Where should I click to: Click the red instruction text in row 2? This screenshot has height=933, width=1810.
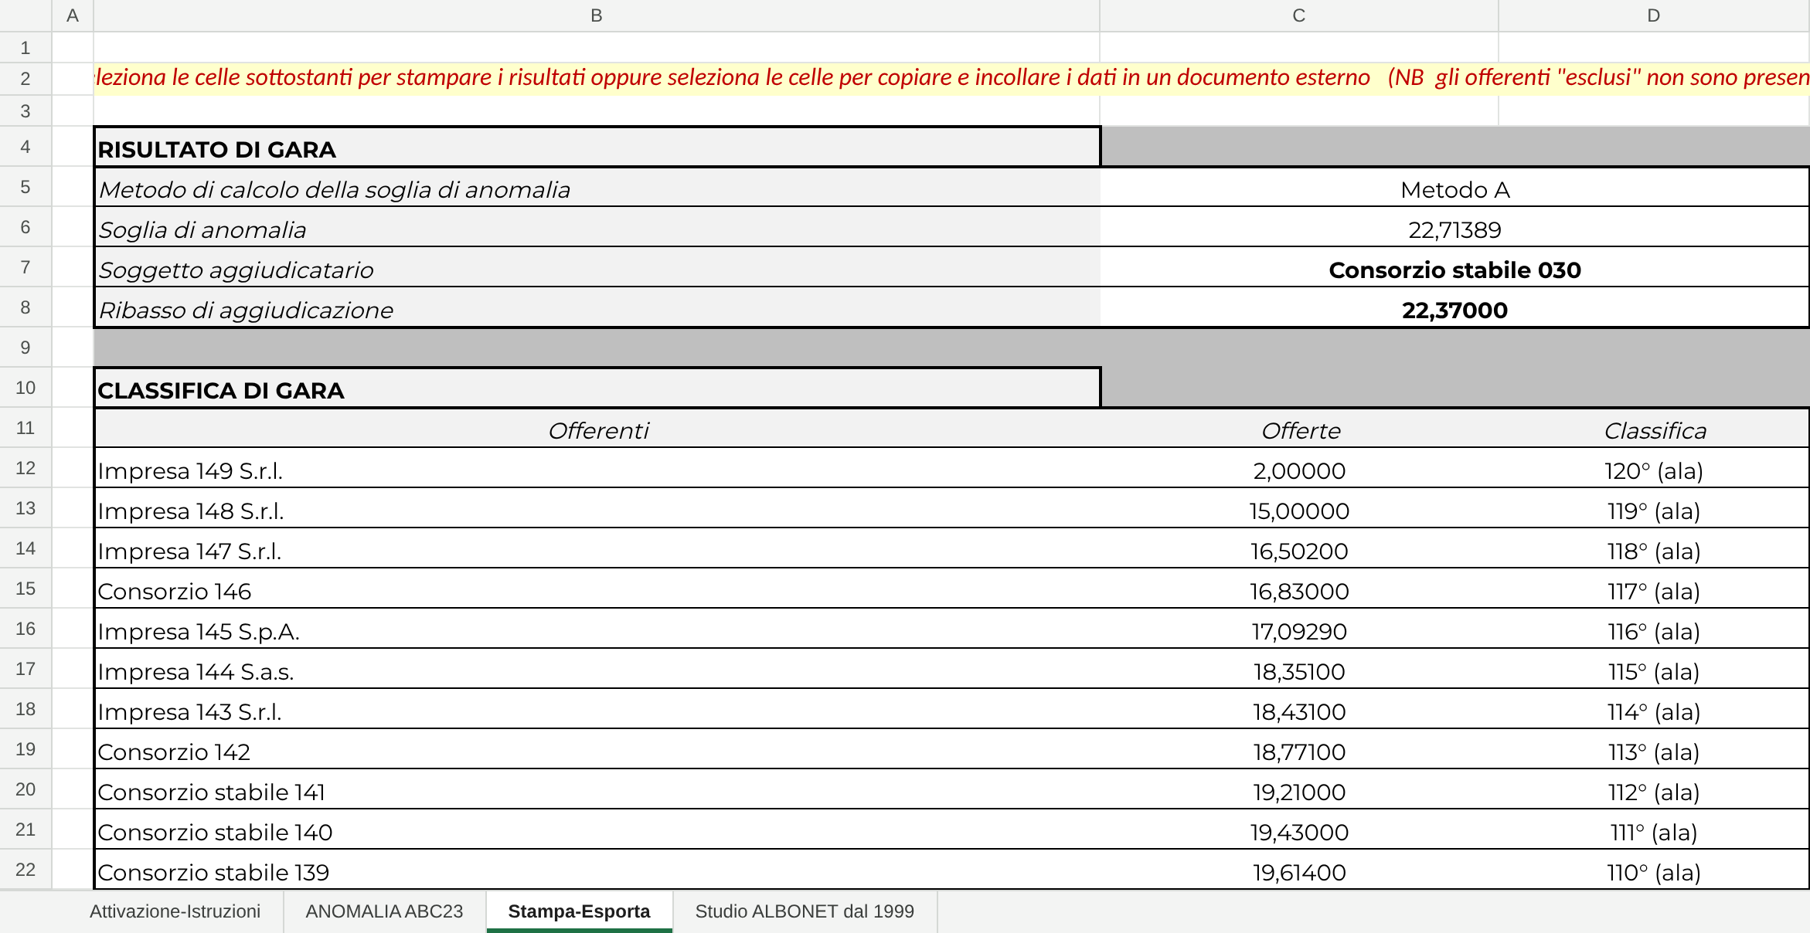pos(951,77)
